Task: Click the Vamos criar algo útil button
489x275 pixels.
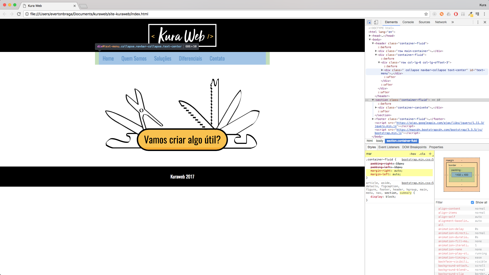Action: point(182,140)
